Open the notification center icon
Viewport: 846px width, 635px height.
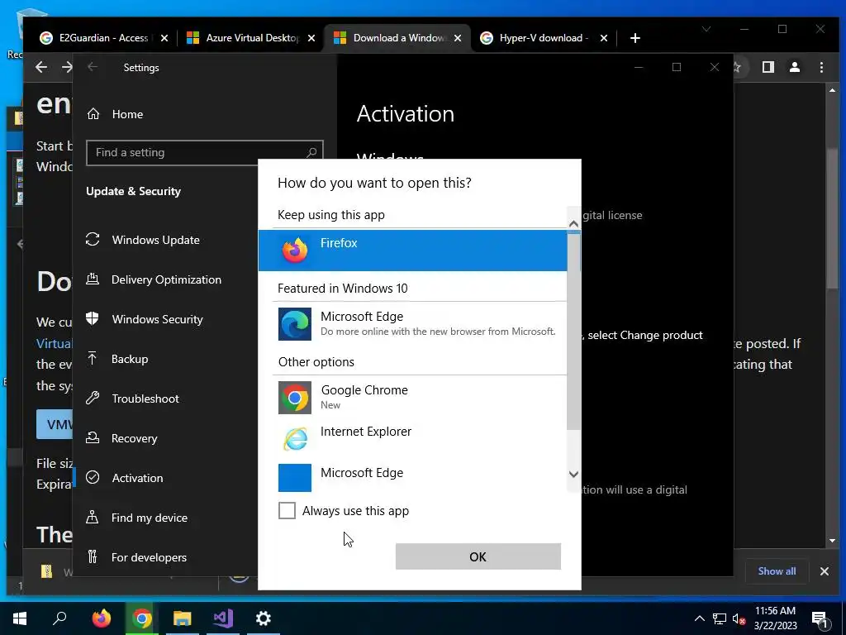(820, 618)
